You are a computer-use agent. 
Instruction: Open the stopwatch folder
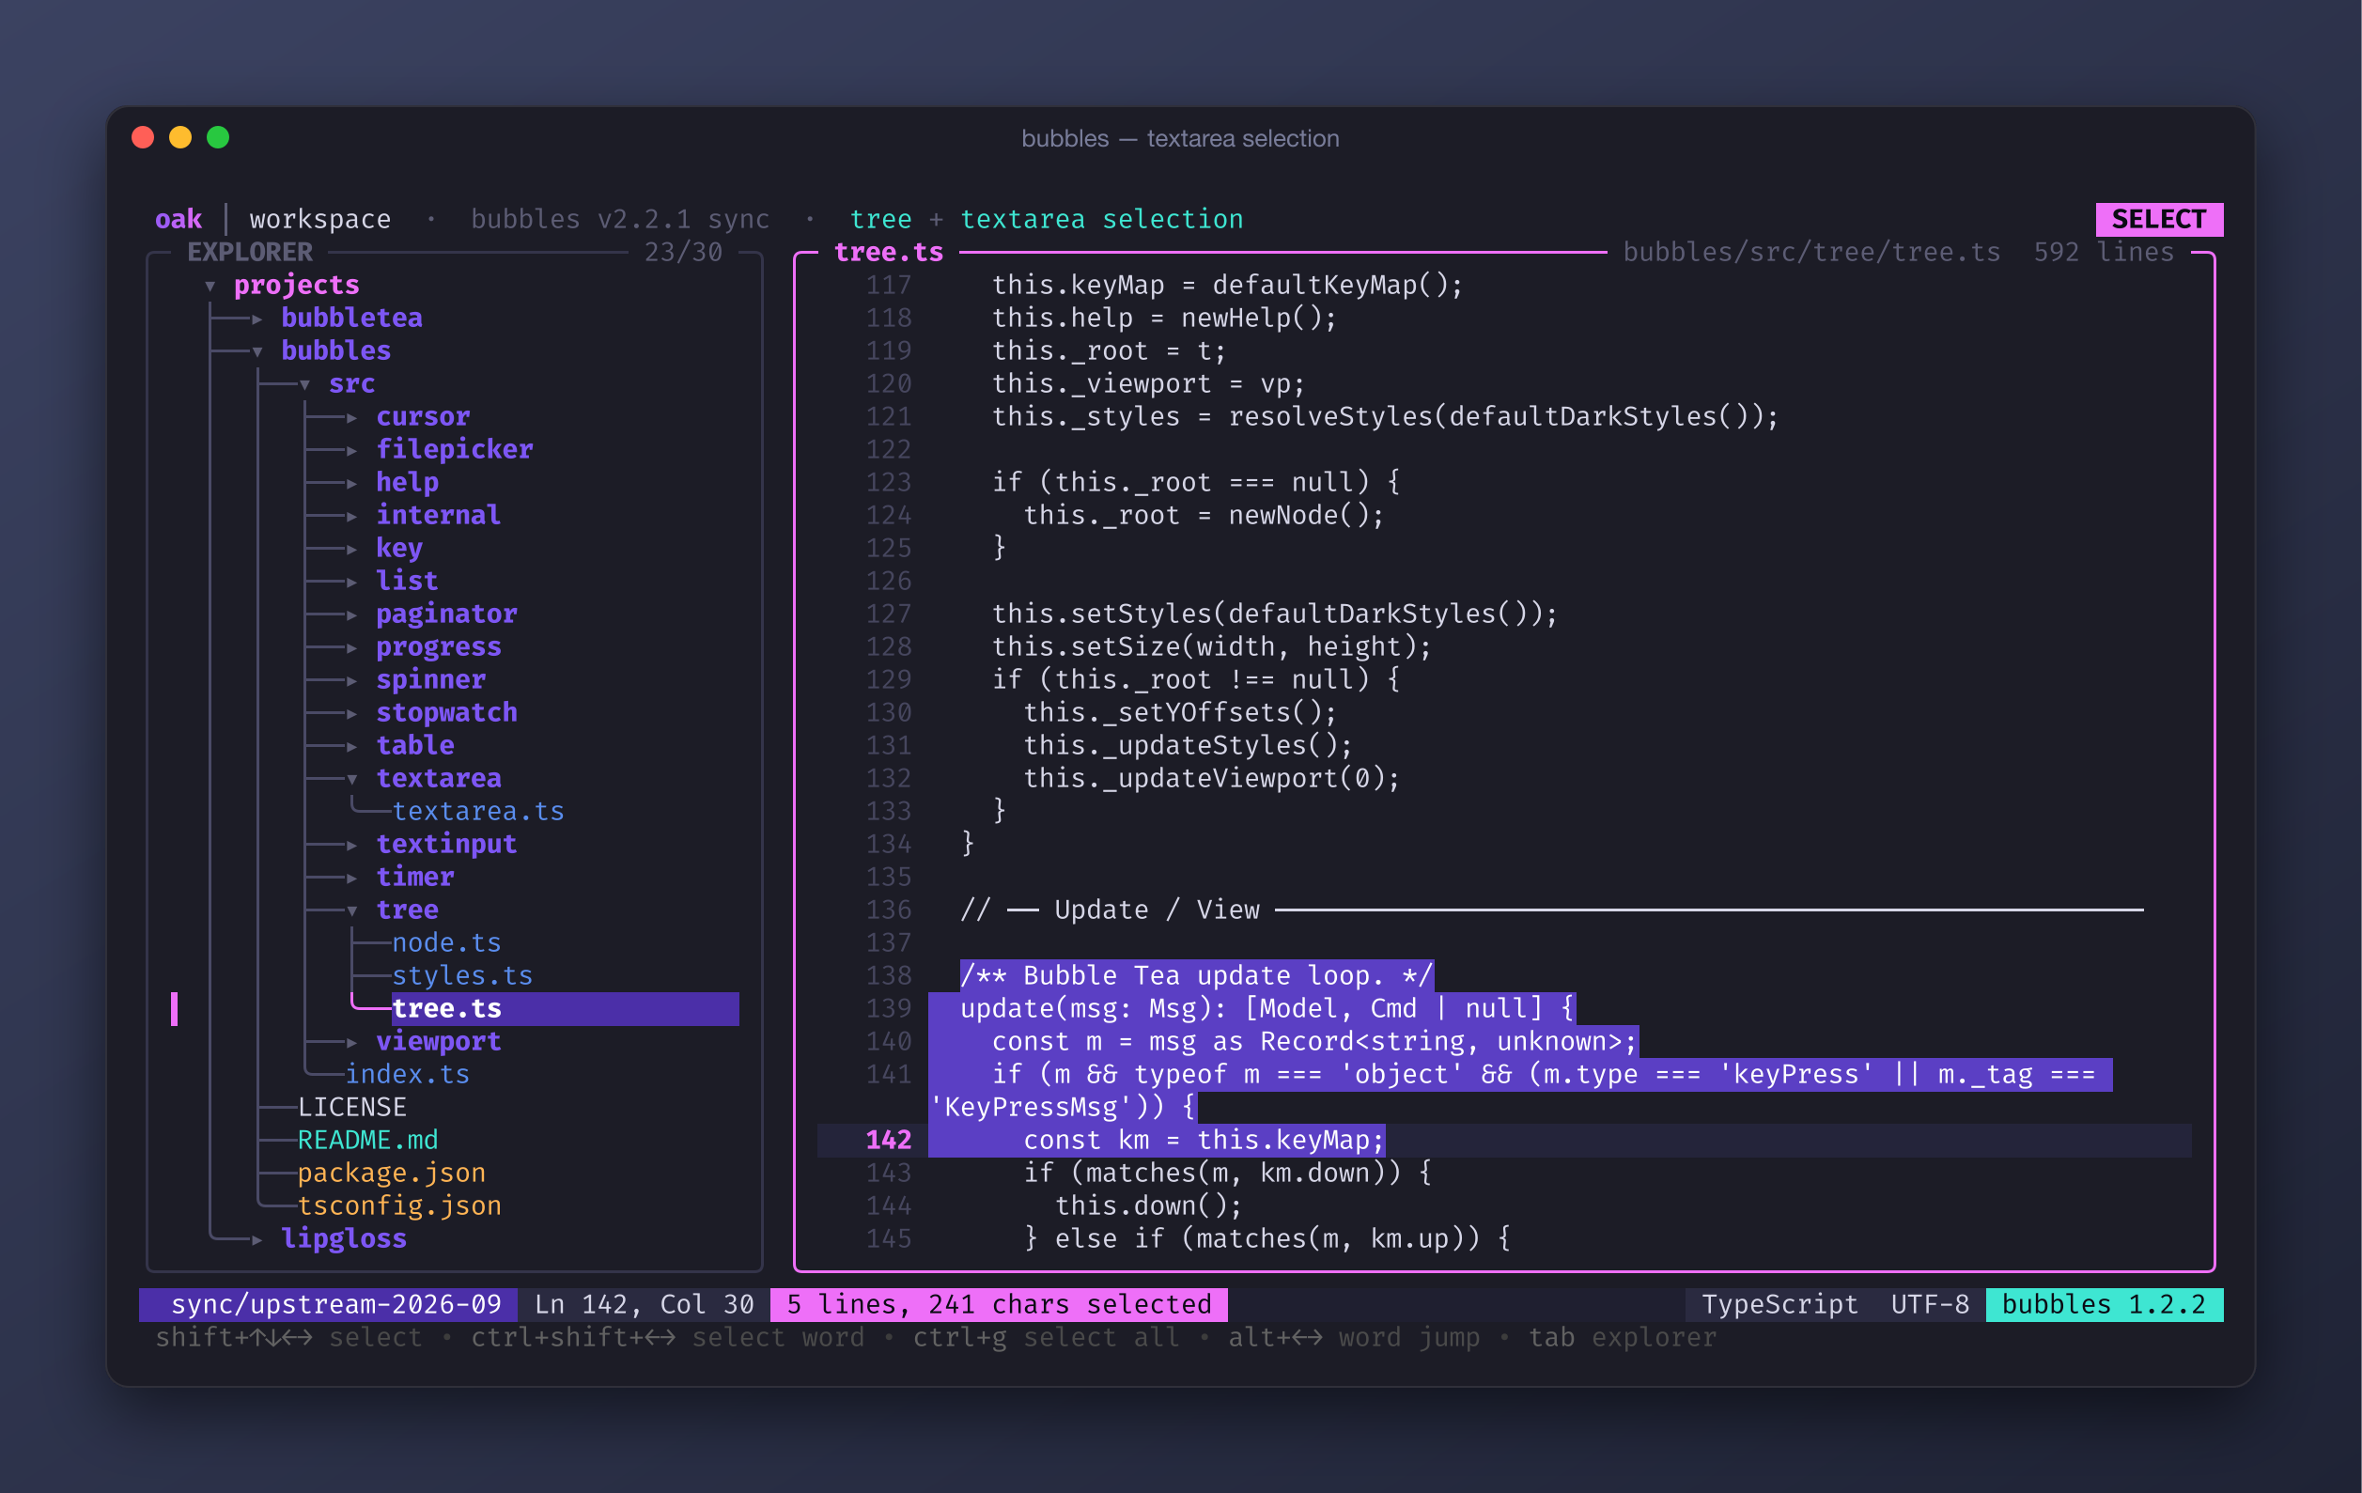click(446, 713)
